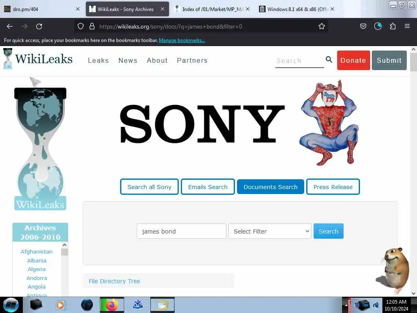Open Afghanistan in the archives list
The height and width of the screenshot is (313, 417).
(x=37, y=251)
